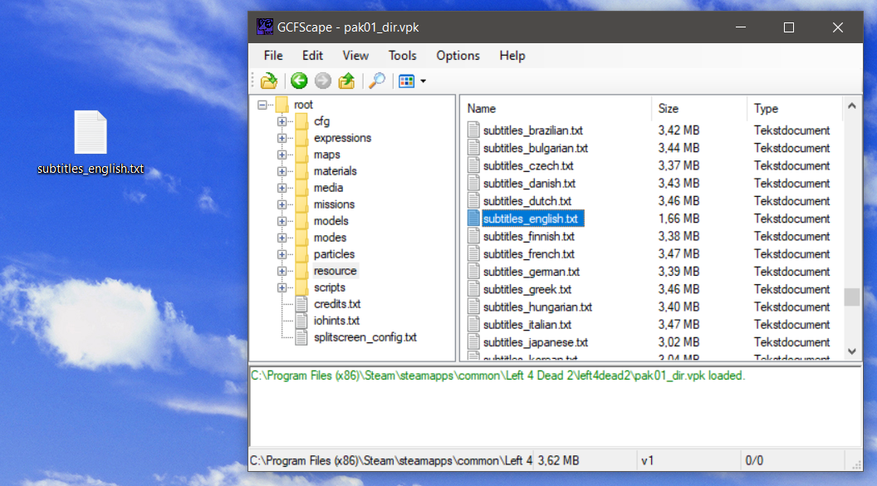Click the green pak01_dir.vpk loaded log line
The image size is (877, 486).
[x=497, y=376]
